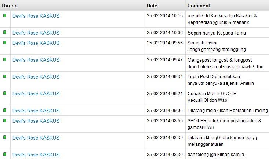Viewport: 269px width, 159px height.
Task: Click green reputation icon beside 10:06 entry
Action: (5, 32)
